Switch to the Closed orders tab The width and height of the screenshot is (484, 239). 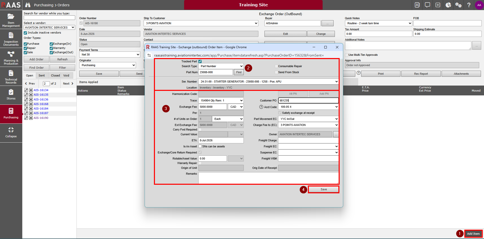(x=55, y=75)
